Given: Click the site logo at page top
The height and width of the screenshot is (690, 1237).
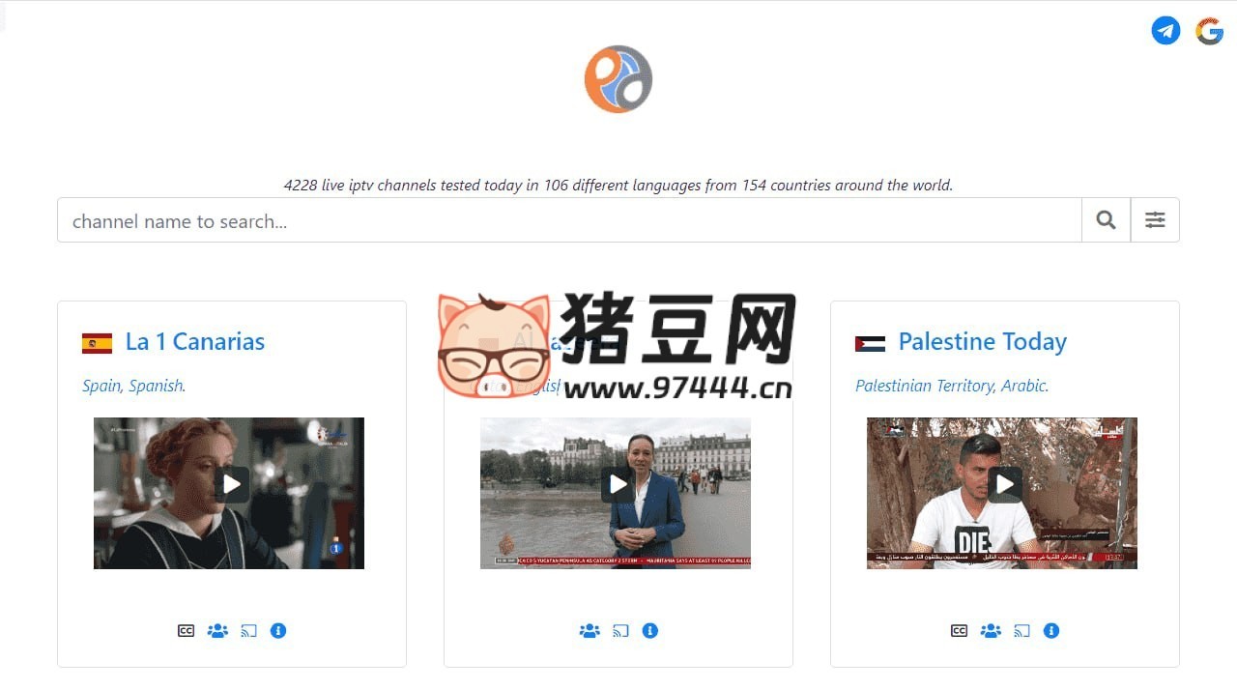Looking at the screenshot, I should (618, 79).
